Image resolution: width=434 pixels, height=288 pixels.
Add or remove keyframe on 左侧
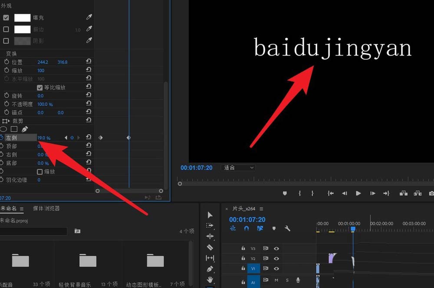pos(72,138)
